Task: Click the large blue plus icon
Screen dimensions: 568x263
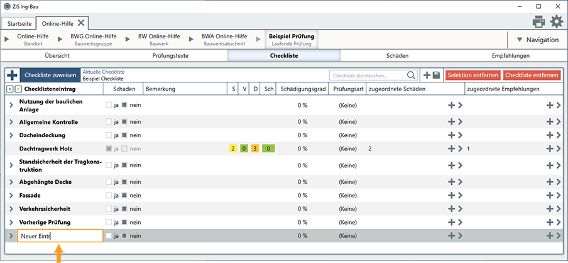Action: point(11,75)
